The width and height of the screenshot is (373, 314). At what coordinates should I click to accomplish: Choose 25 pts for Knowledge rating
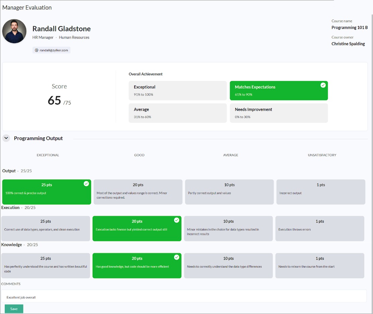click(46, 265)
